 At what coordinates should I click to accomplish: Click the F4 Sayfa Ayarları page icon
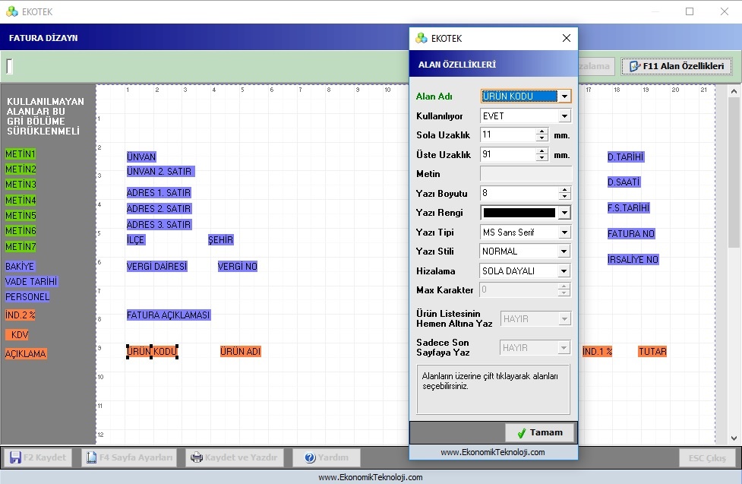coord(91,457)
